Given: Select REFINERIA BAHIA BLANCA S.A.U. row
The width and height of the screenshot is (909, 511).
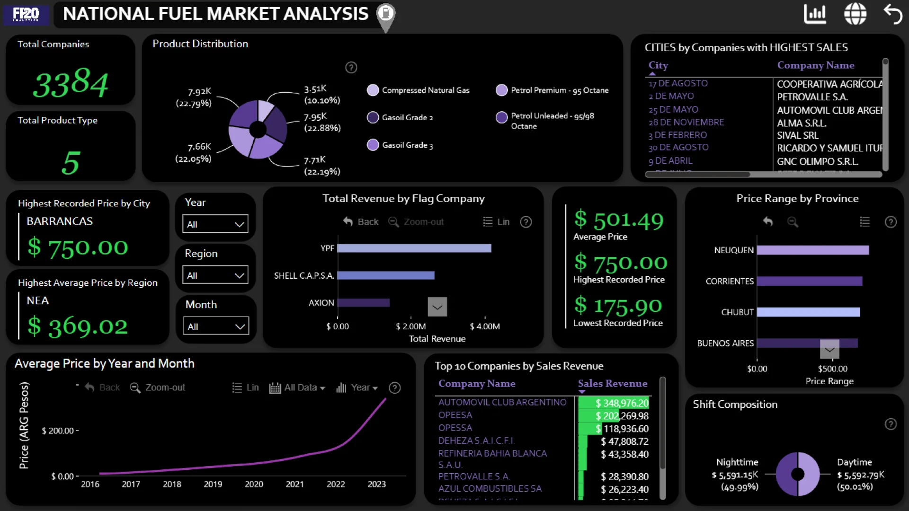Looking at the screenshot, I should [x=492, y=459].
